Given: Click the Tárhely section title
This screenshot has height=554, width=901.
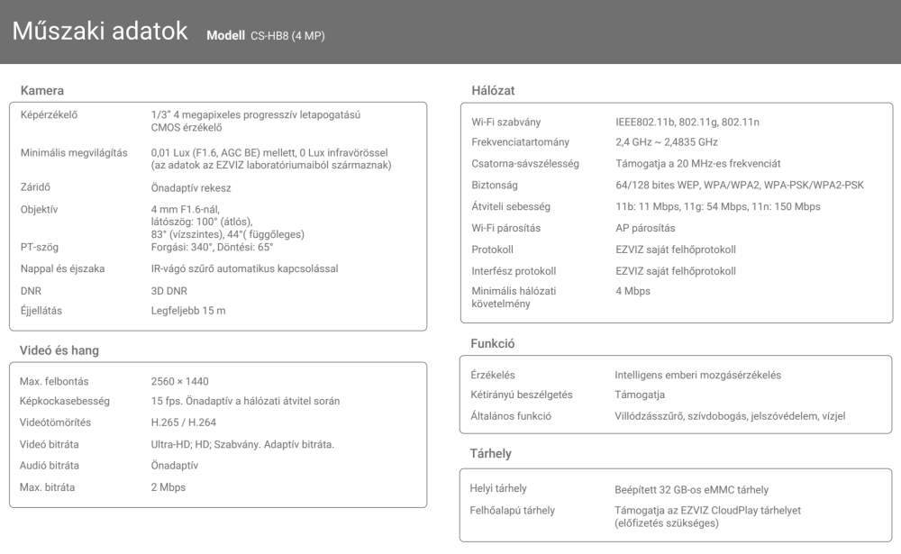Looking at the screenshot, I should click(491, 453).
